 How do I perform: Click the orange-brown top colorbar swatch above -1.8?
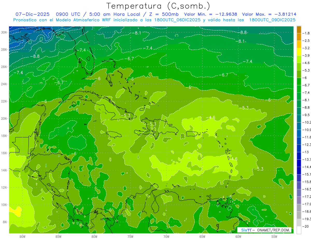click(x=299, y=30)
